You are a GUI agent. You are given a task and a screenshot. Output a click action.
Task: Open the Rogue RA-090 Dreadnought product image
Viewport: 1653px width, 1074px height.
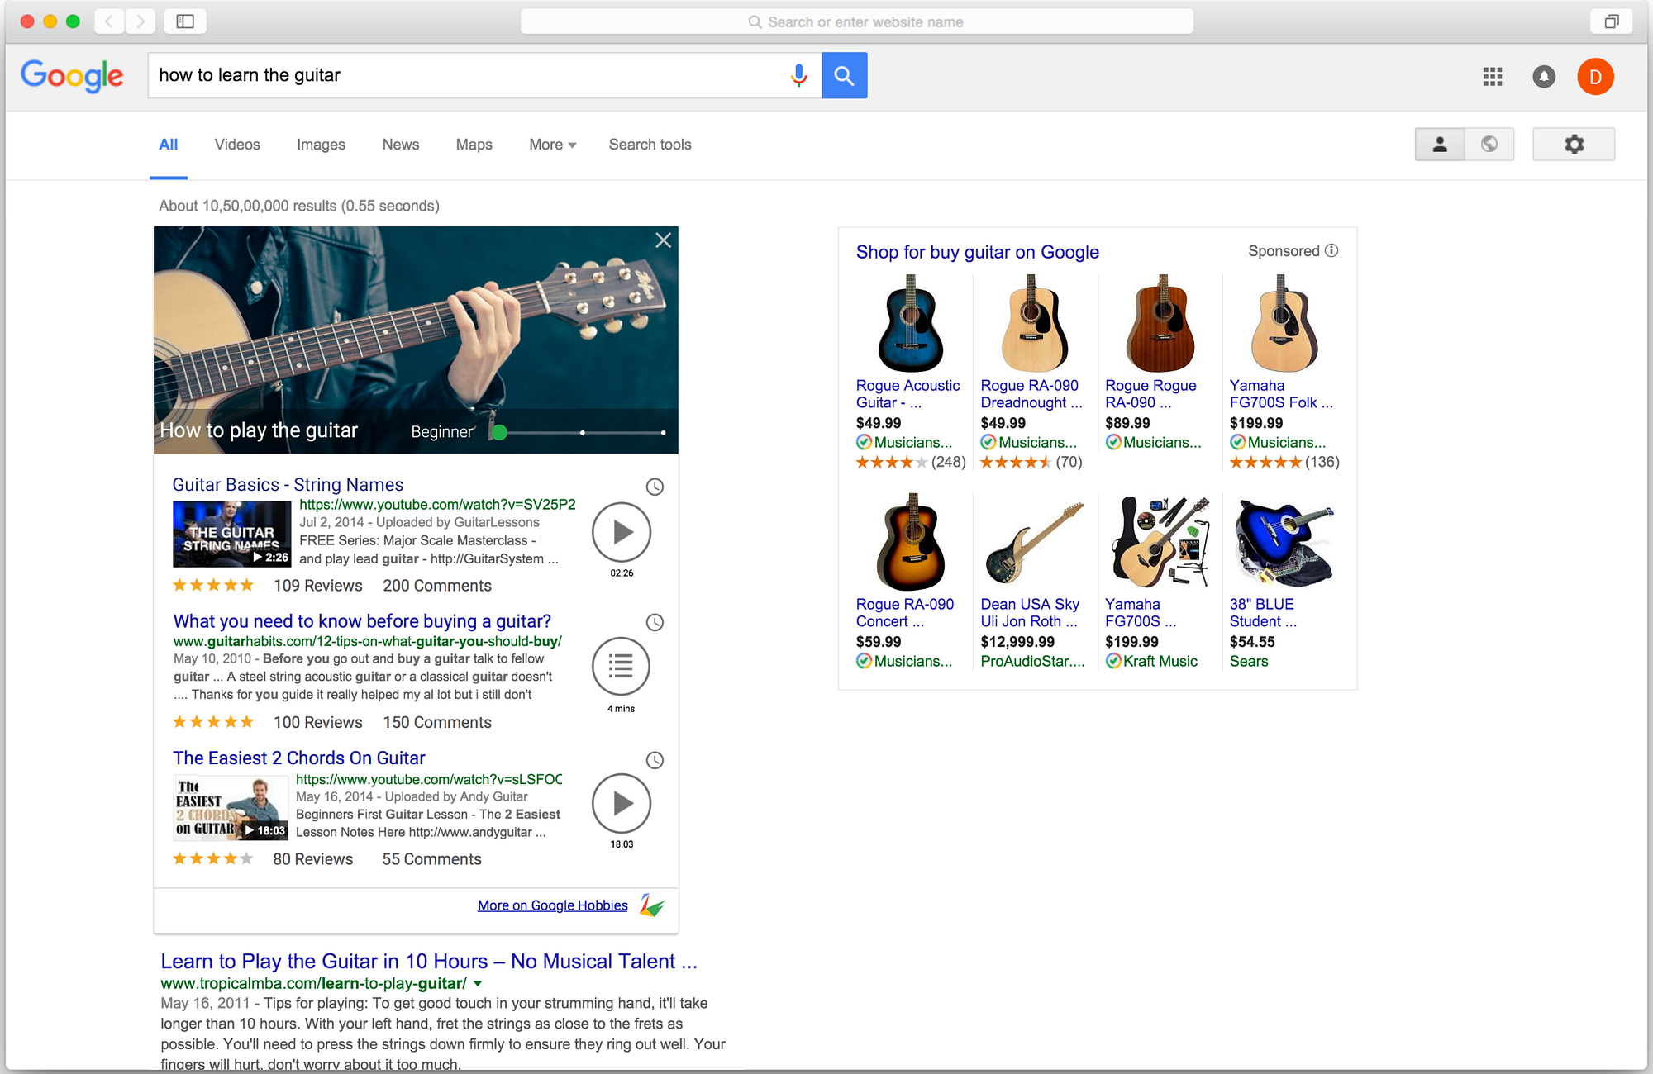[x=1033, y=323]
